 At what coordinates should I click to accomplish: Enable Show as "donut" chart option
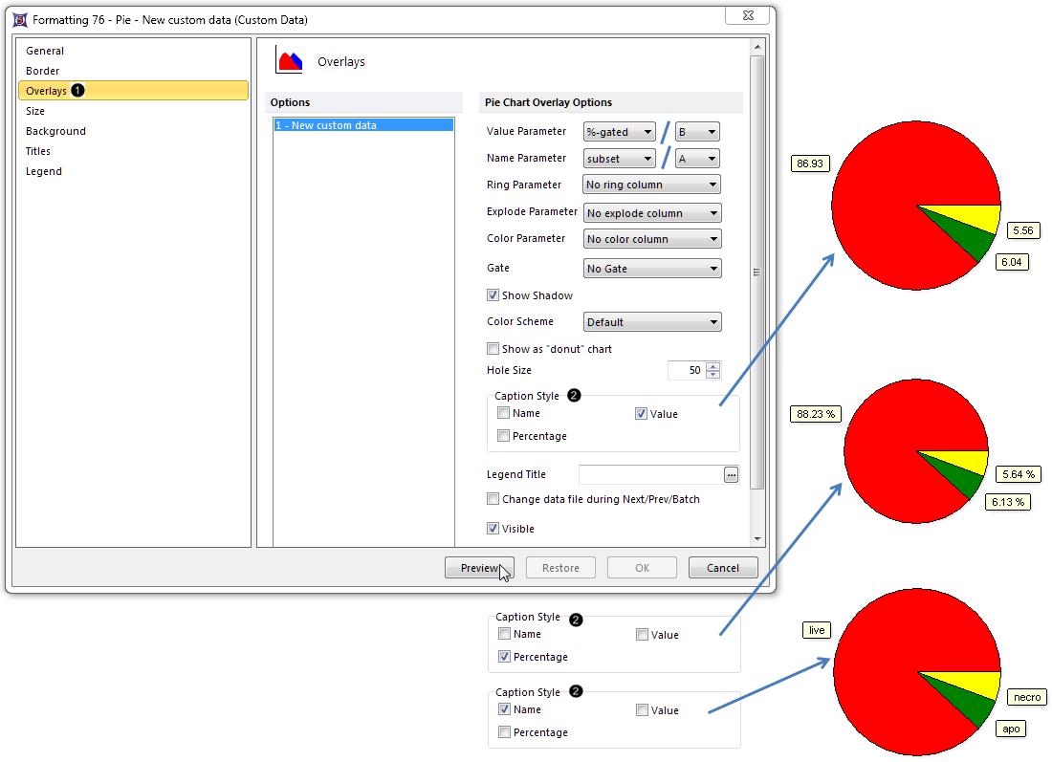[x=493, y=349]
